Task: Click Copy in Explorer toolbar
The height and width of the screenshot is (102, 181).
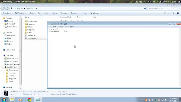Action: click(x=46, y=13)
